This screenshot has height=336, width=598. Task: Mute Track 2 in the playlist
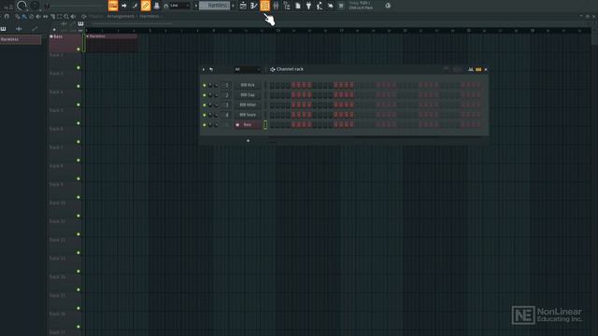(x=78, y=67)
